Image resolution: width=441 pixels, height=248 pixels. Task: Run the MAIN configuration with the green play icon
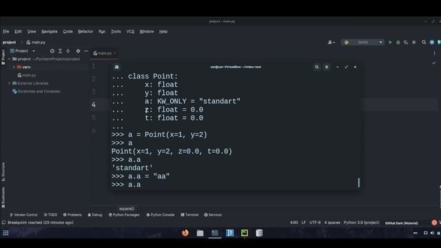pyautogui.click(x=390, y=42)
